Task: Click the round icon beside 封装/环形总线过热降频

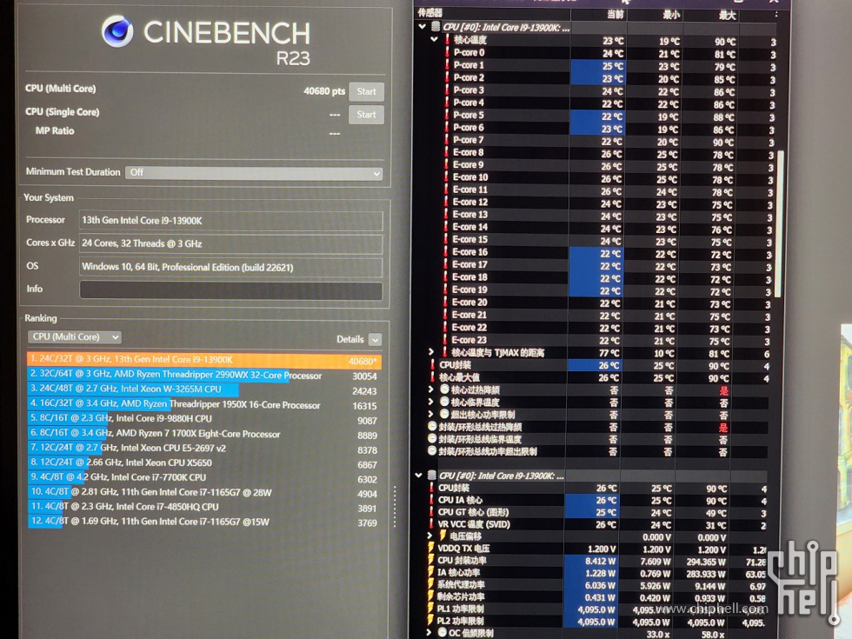Action: click(433, 427)
